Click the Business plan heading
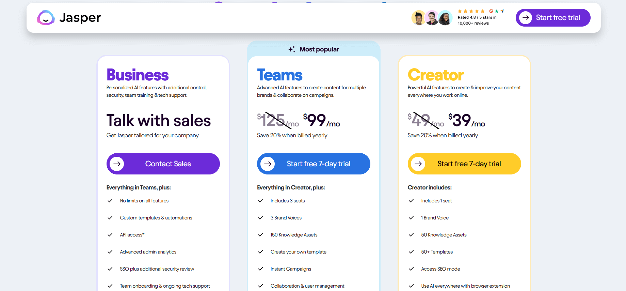 [138, 75]
